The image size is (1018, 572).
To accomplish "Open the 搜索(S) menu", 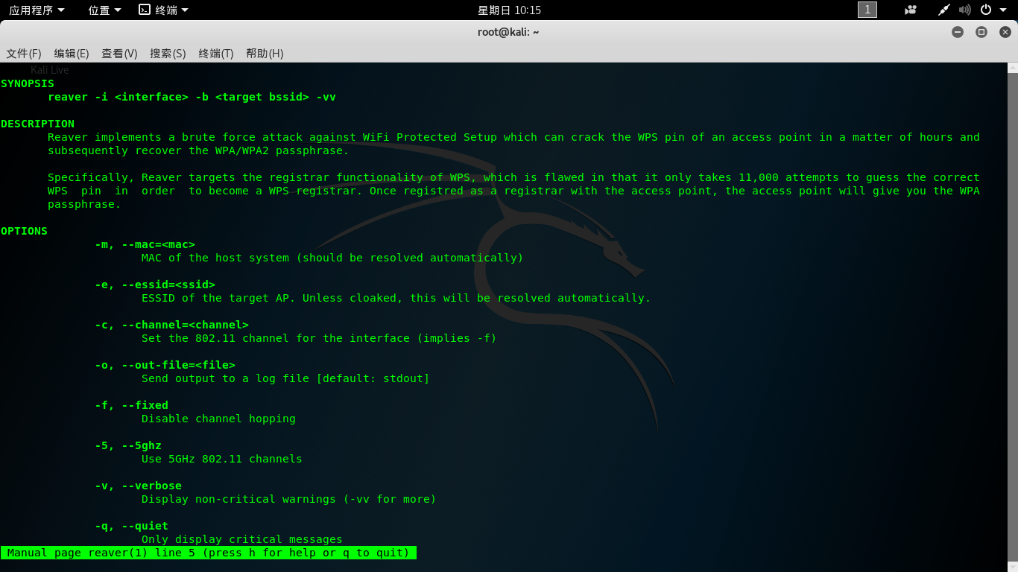I will (168, 54).
